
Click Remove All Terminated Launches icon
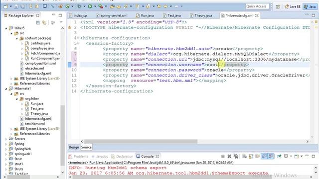pos(236,156)
